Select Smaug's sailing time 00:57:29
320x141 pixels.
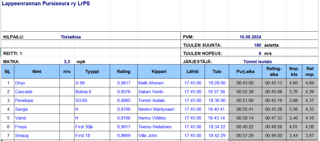pos(245,136)
